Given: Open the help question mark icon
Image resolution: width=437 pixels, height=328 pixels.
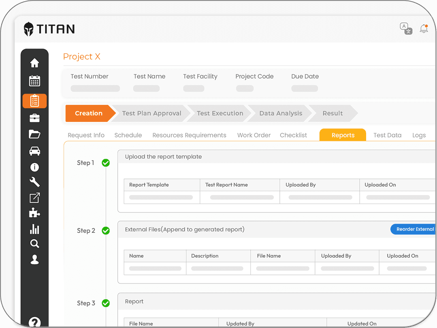Looking at the screenshot, I should (34, 322).
